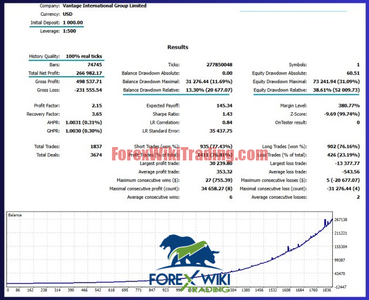The image size is (369, 300).
Task: Click the Currency value USD
Action: pos(68,14)
